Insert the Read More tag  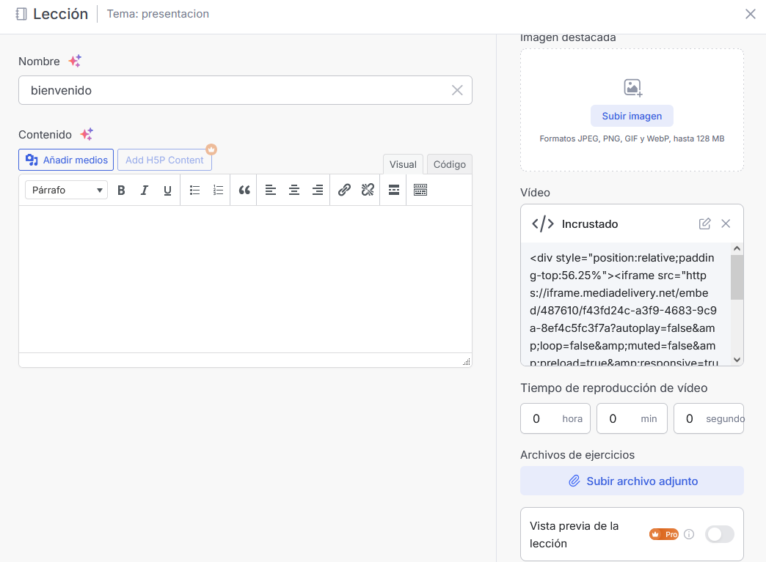(394, 191)
